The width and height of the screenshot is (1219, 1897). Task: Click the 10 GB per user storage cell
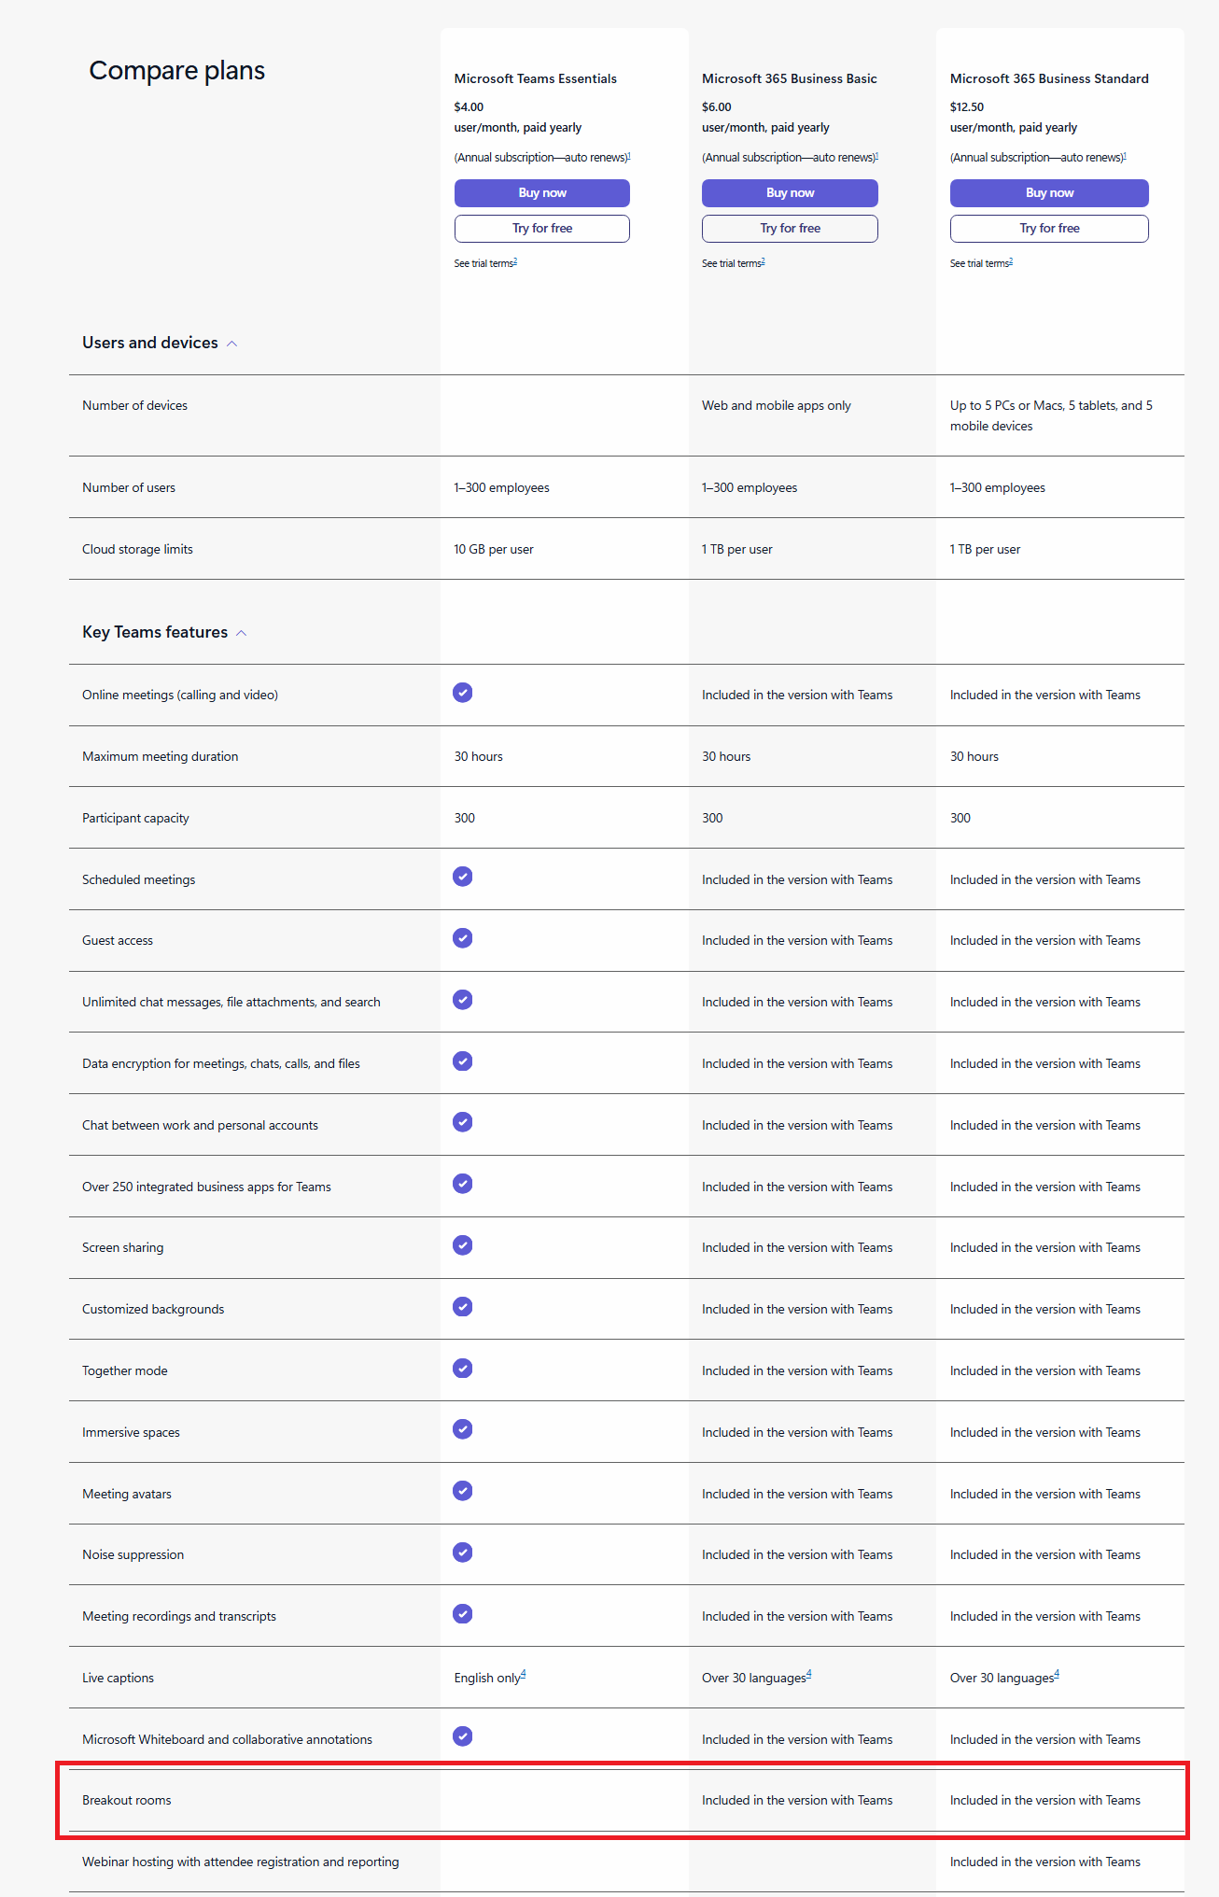pos(494,549)
